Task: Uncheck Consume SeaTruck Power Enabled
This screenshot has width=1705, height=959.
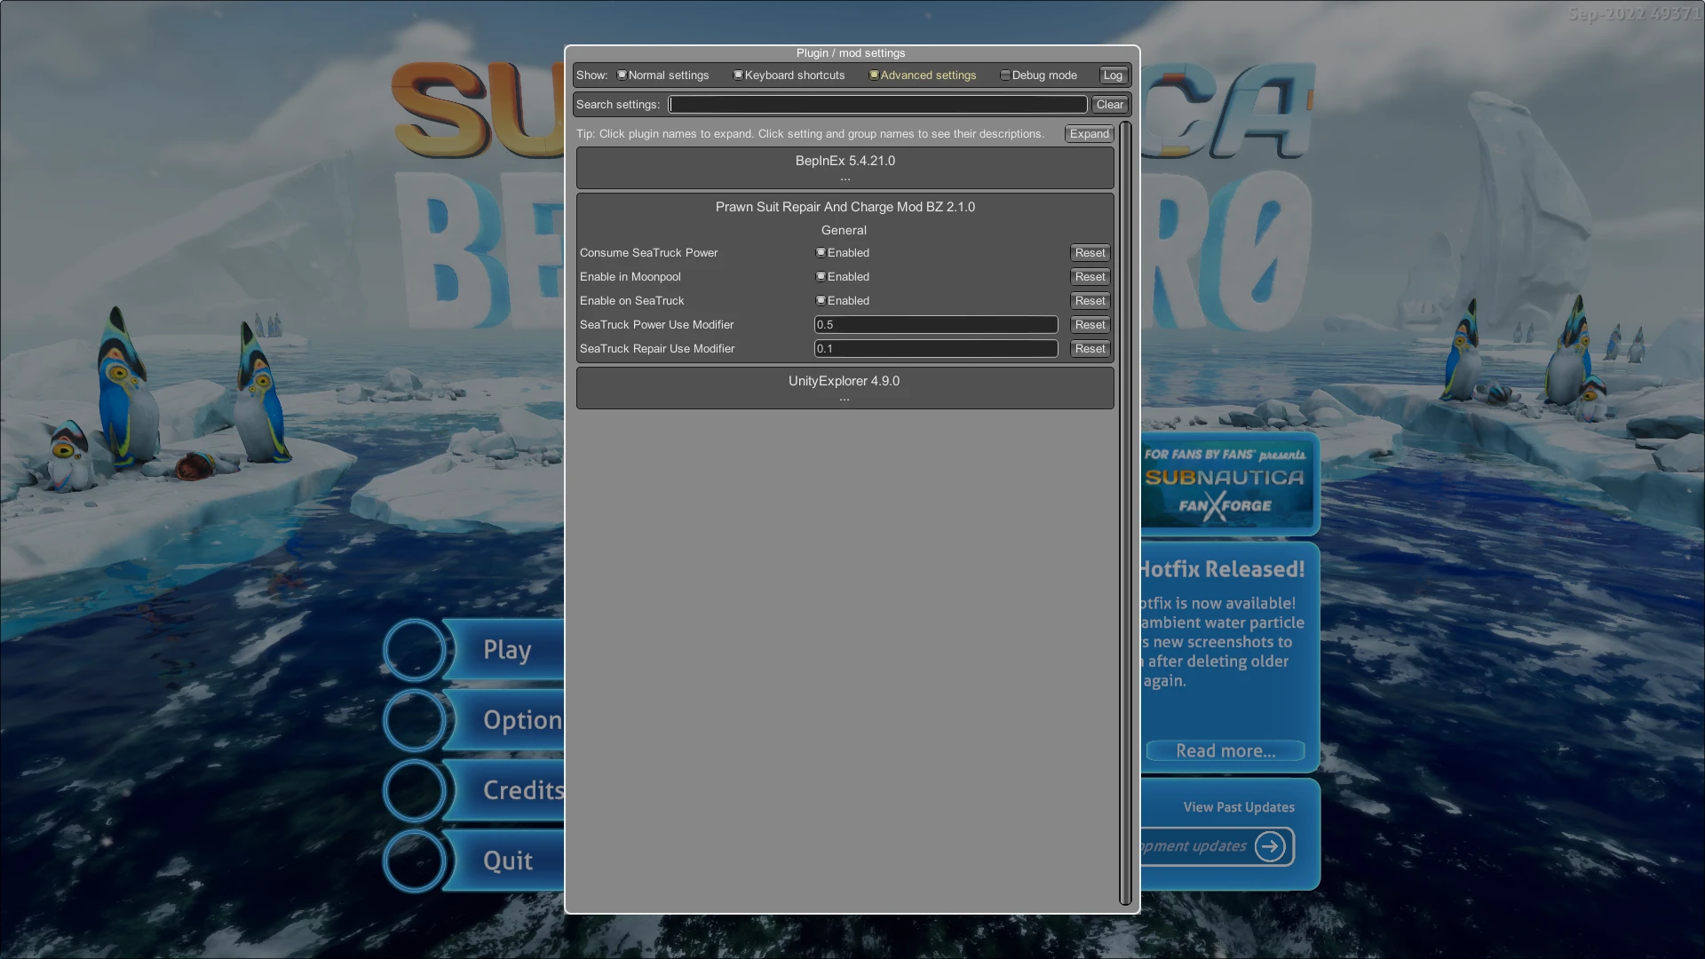Action: [821, 253]
